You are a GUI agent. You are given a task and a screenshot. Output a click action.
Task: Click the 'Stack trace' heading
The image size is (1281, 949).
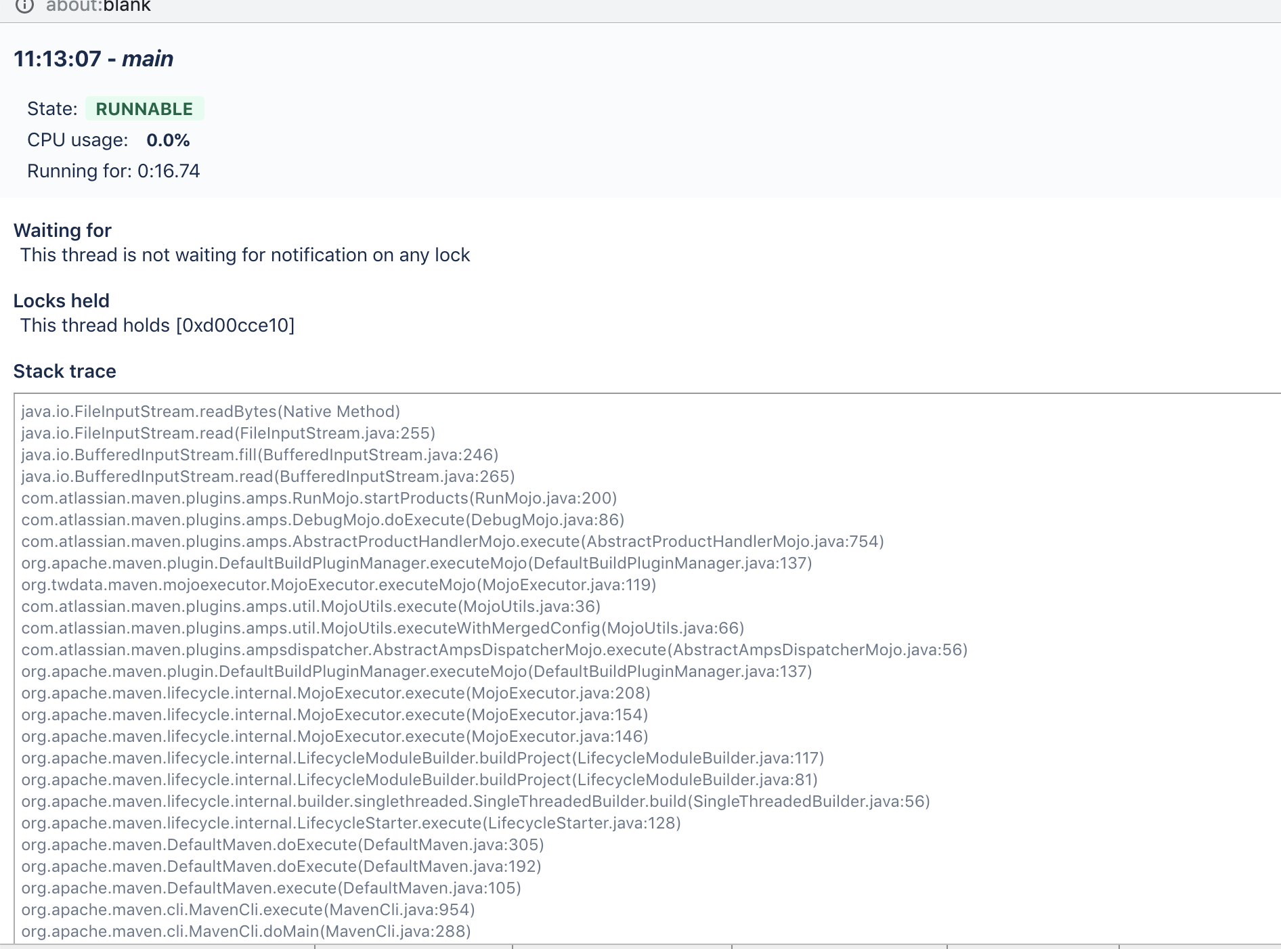[x=65, y=371]
